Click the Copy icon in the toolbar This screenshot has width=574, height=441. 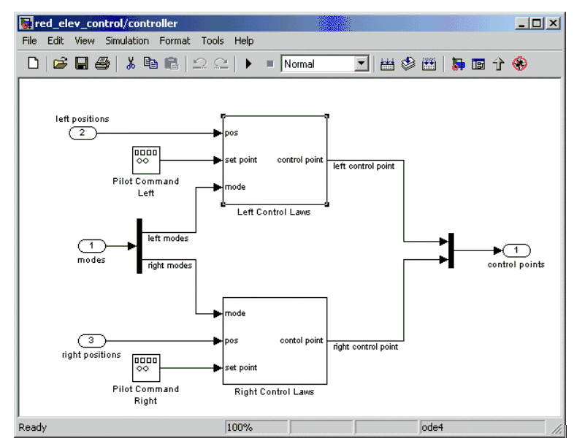[150, 64]
